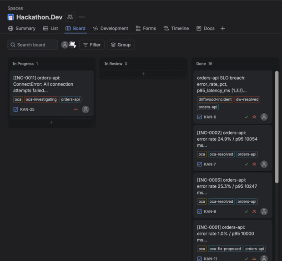
Task: Click the done checkmark on KAN-6
Action: [x=247, y=117]
